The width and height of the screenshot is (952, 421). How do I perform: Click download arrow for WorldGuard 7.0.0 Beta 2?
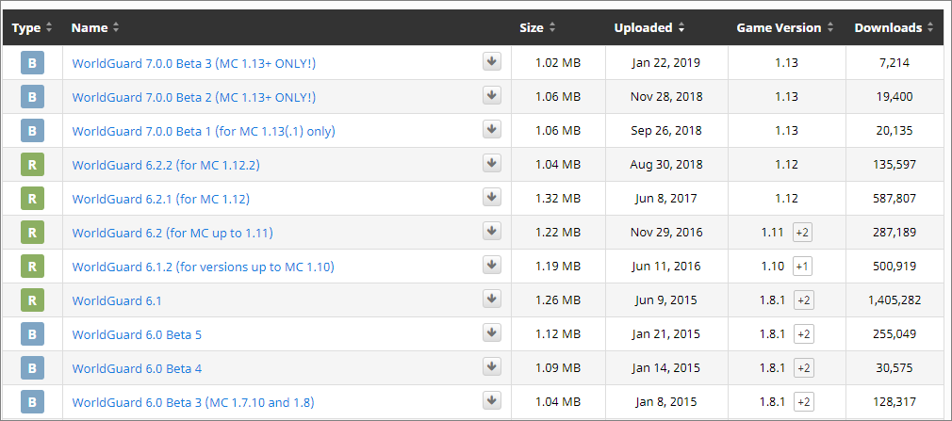(x=492, y=96)
